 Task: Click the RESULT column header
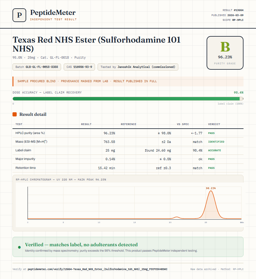(x=86, y=124)
